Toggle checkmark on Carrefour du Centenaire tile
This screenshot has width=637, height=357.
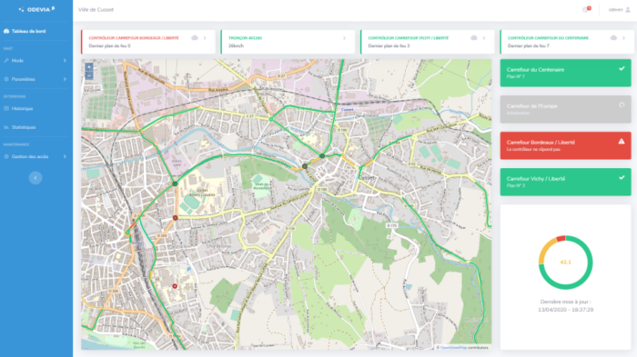[622, 68]
